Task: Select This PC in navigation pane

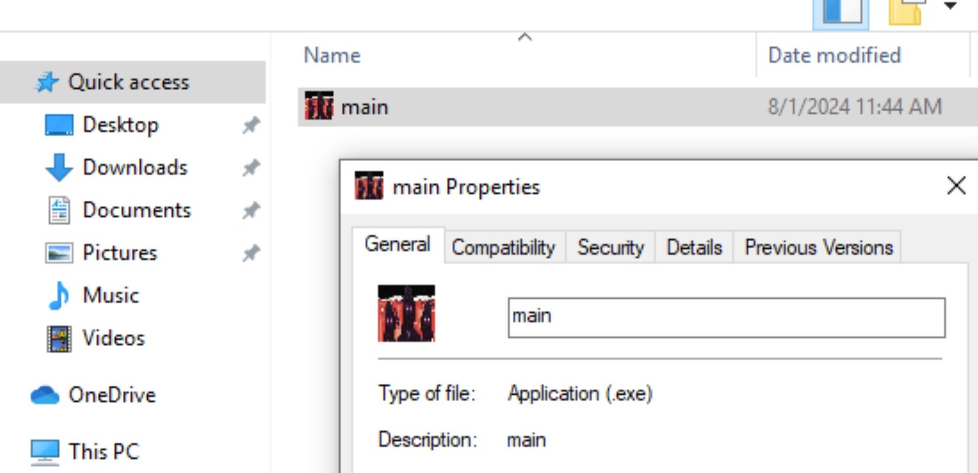Action: tap(103, 452)
